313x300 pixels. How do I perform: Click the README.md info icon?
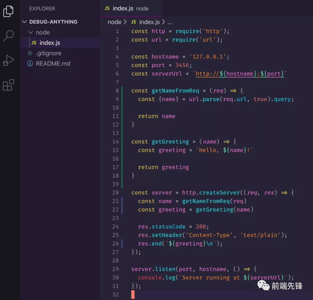coord(30,63)
